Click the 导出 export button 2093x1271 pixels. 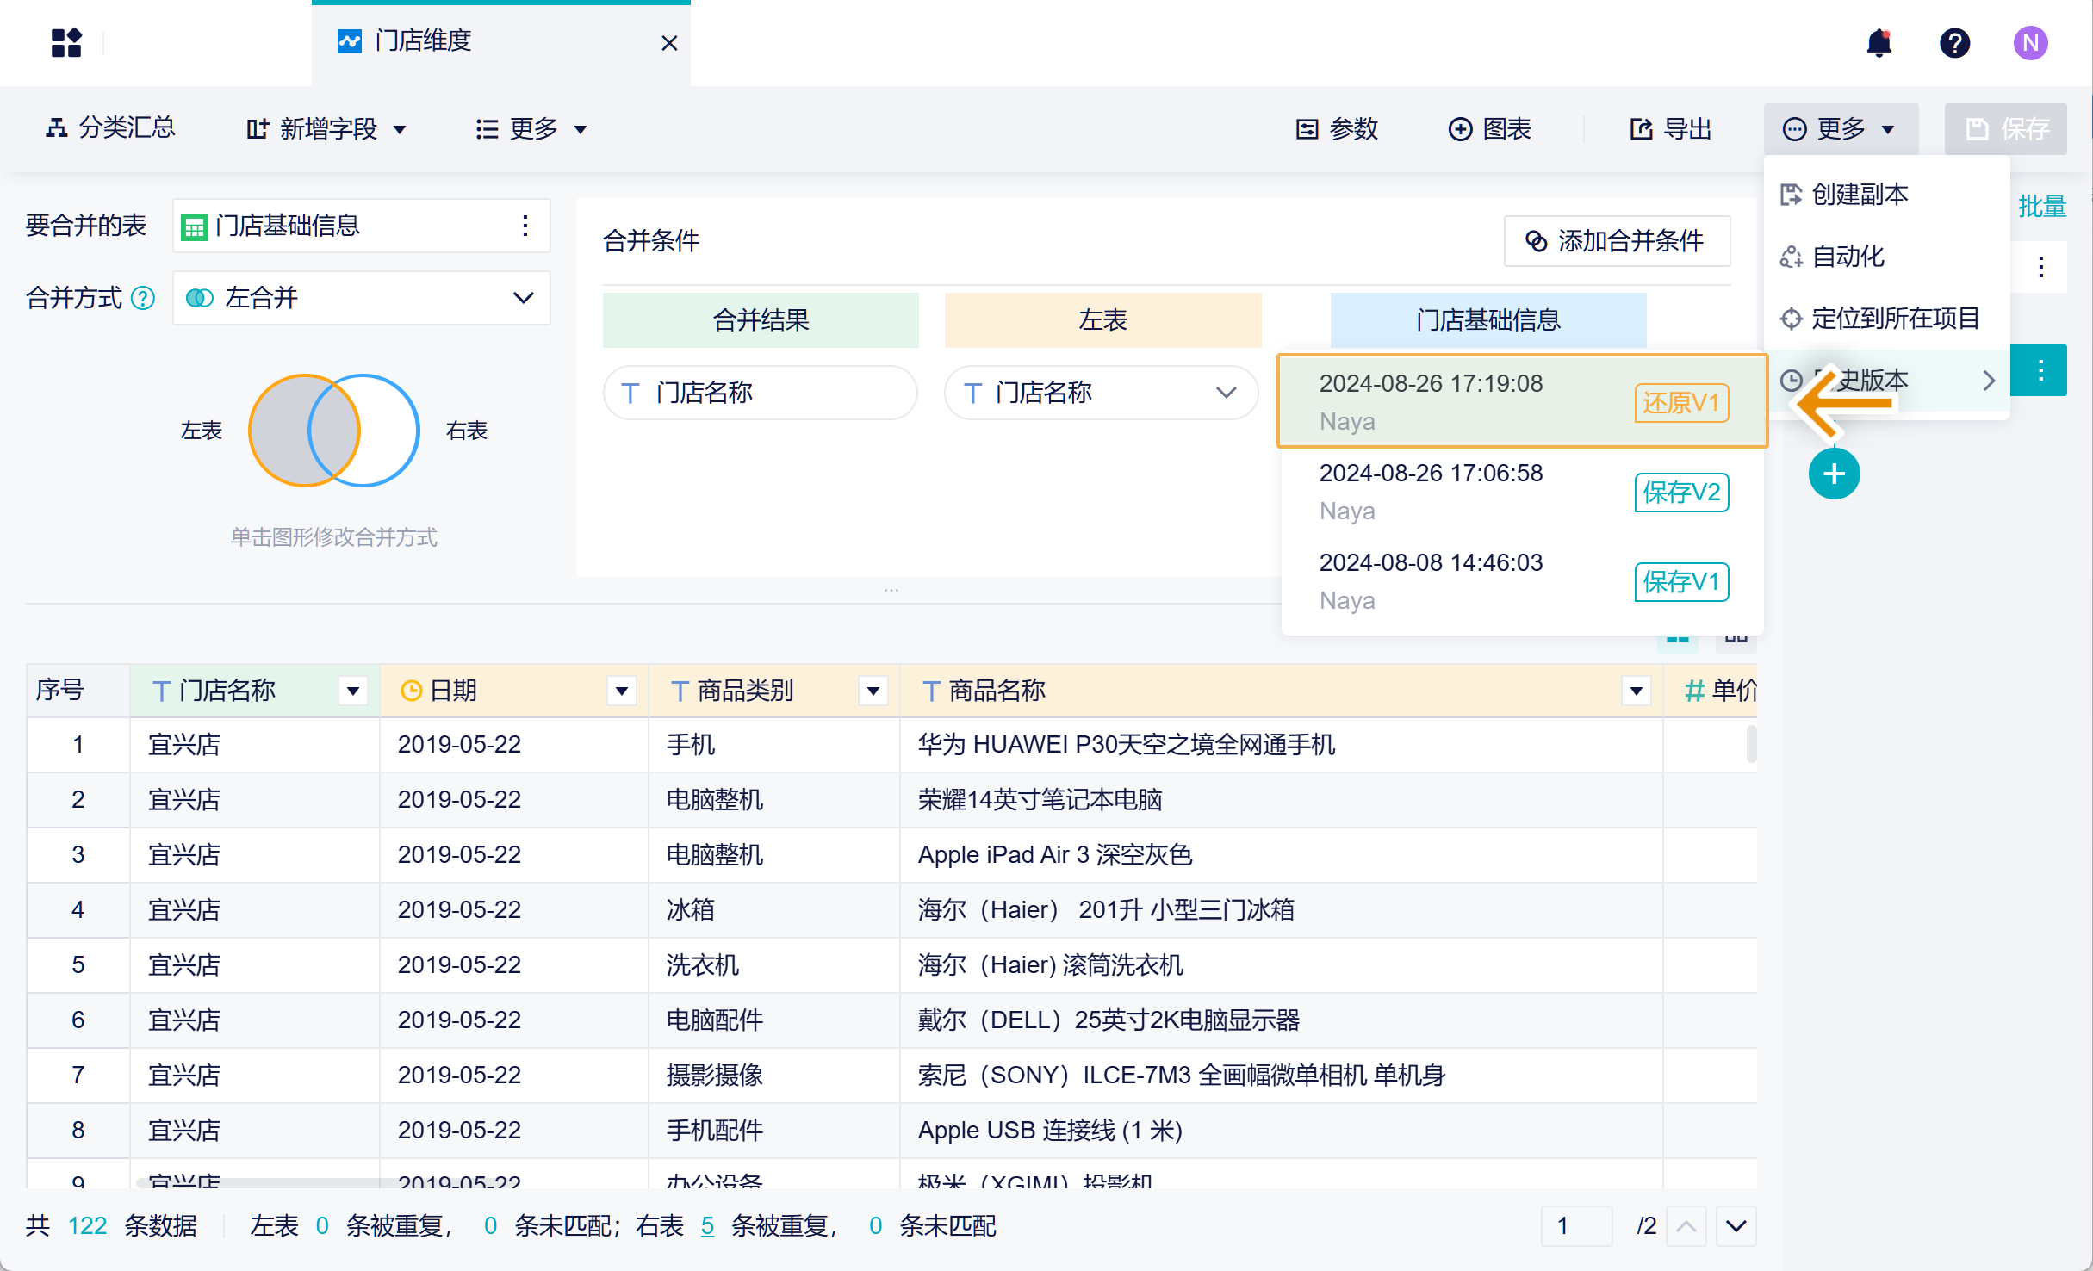pyautogui.click(x=1670, y=129)
